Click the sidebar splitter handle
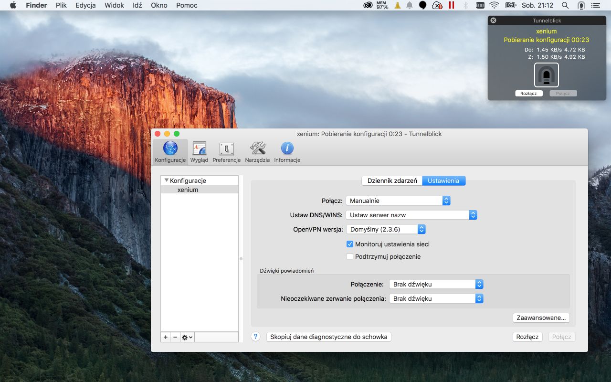This screenshot has height=382, width=611. point(241,259)
